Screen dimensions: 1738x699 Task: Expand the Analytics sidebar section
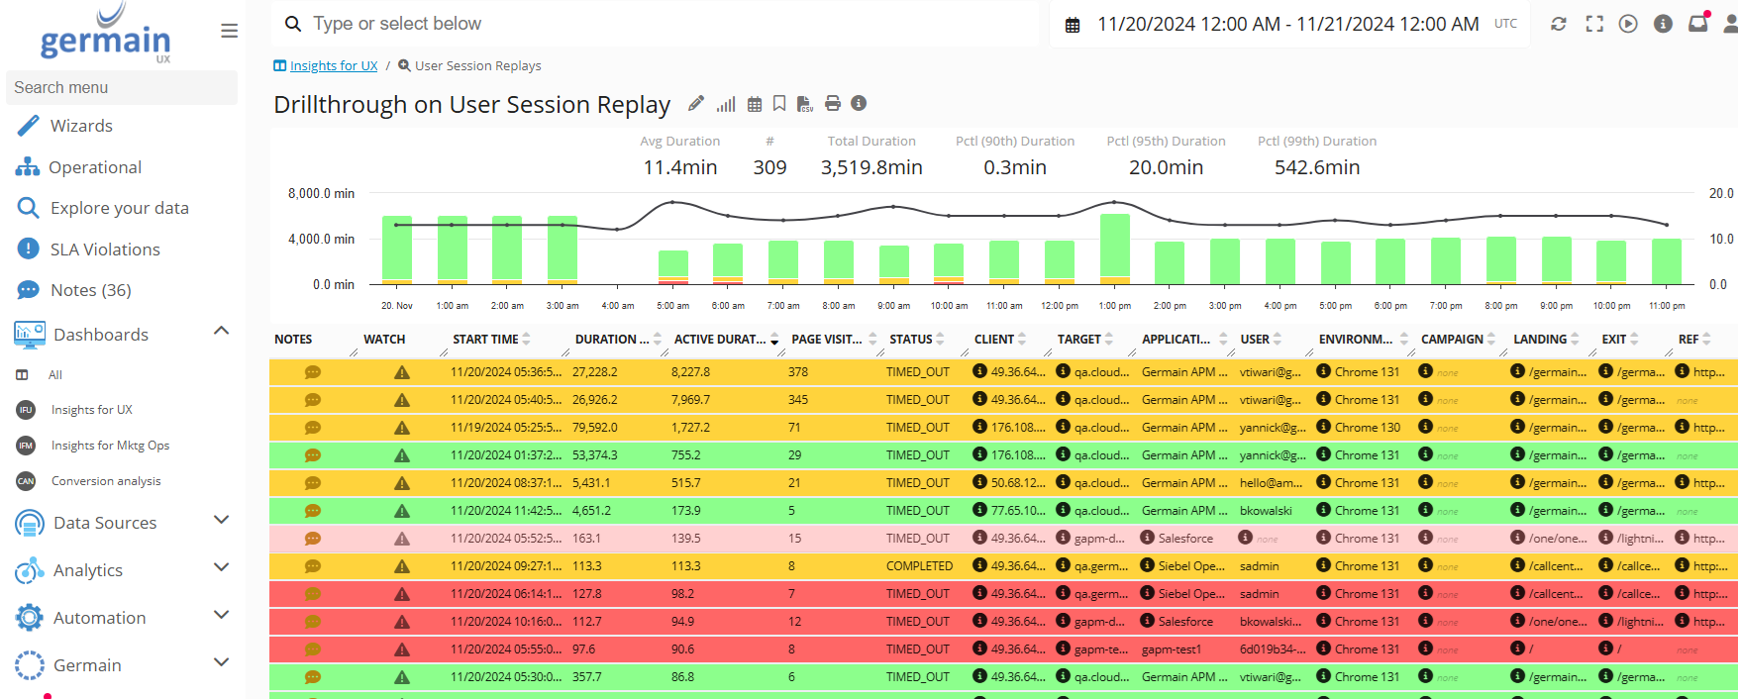pyautogui.click(x=222, y=568)
